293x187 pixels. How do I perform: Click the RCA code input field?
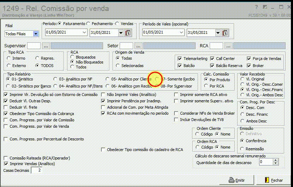click(216, 46)
